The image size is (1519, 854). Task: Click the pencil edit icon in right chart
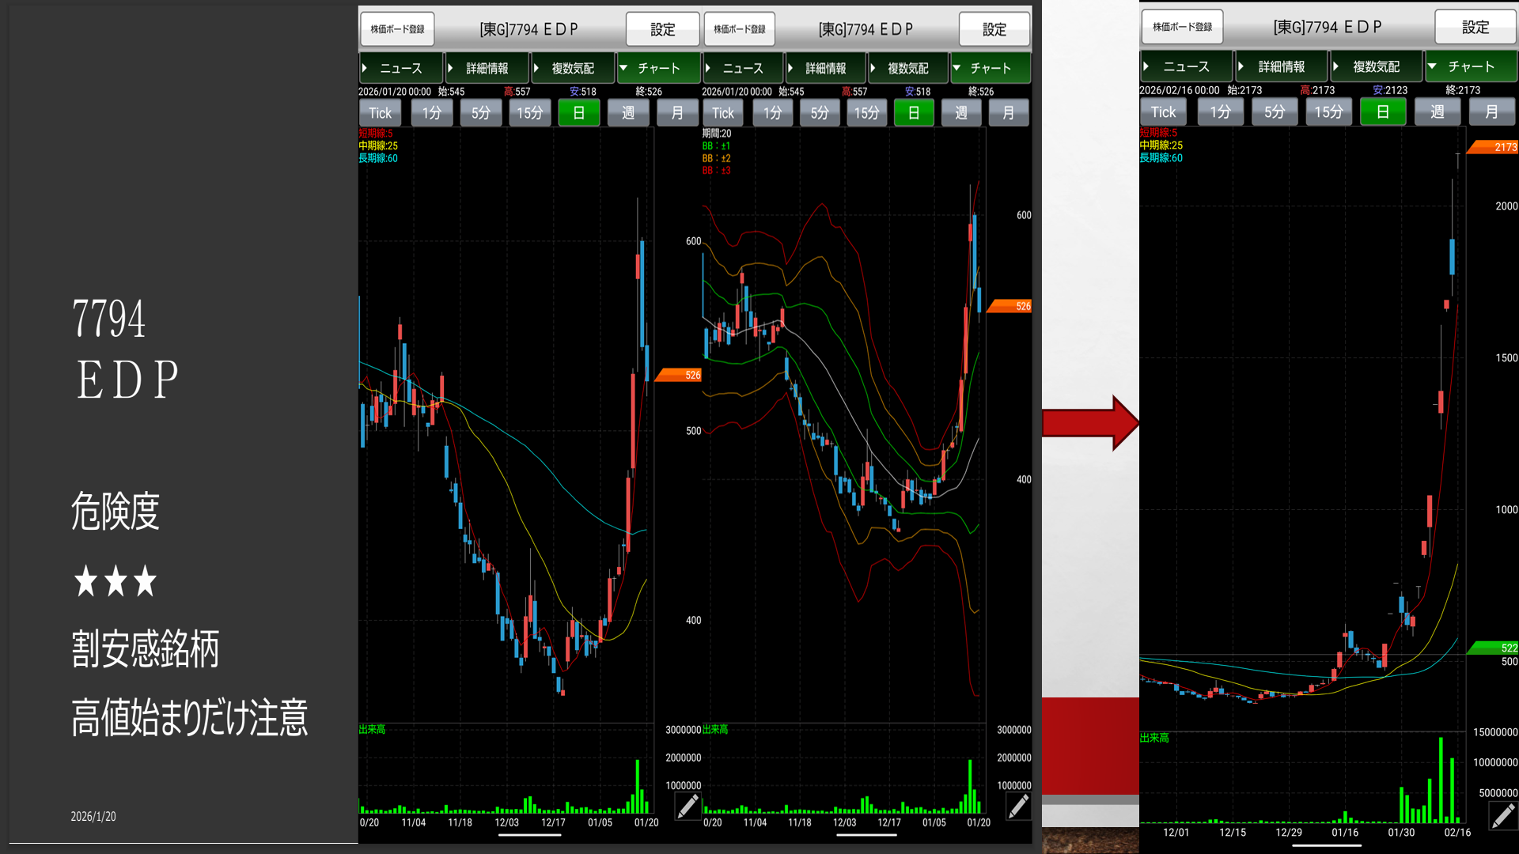[1502, 815]
